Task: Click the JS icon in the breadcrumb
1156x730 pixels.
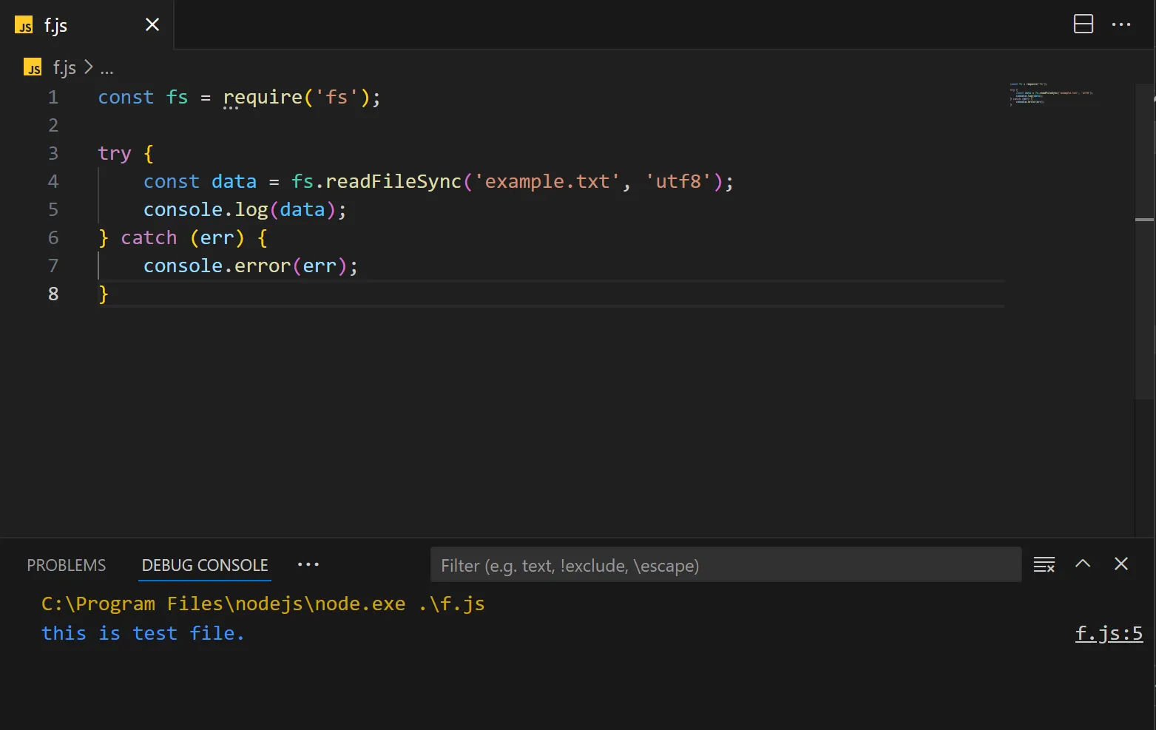Action: [x=33, y=68]
